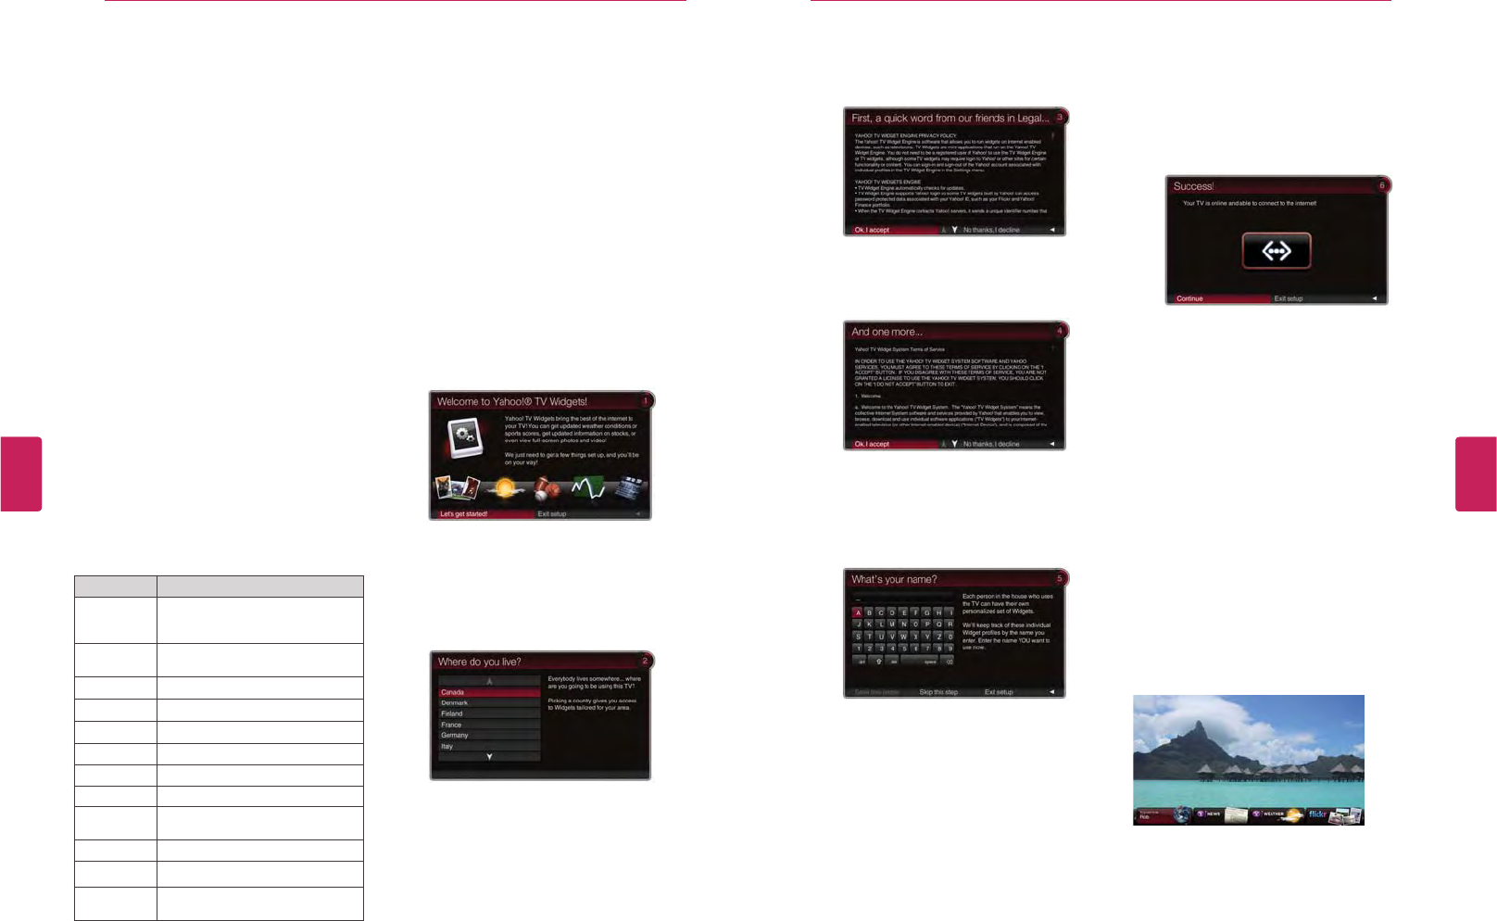Decline terms in 'And one more...' panel
The image size is (1497, 921).
[991, 444]
